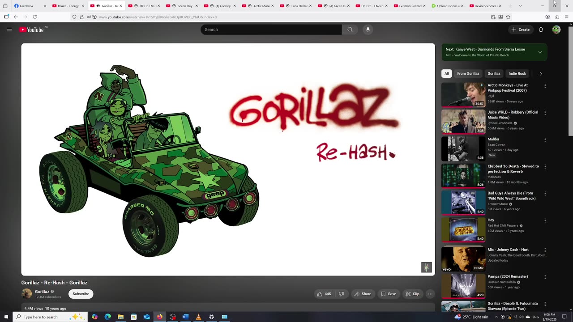This screenshot has height=322, width=573.
Task: Open options for Juice WRLD Robbery video
Action: [x=545, y=113]
